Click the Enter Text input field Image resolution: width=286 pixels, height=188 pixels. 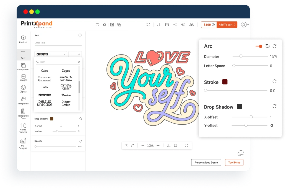click(x=58, y=43)
